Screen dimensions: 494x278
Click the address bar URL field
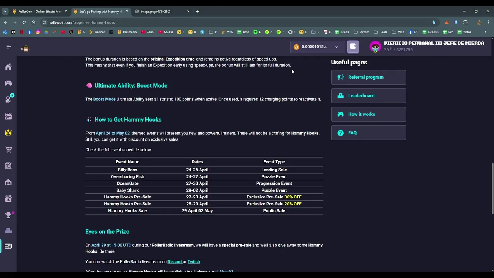click(239, 22)
